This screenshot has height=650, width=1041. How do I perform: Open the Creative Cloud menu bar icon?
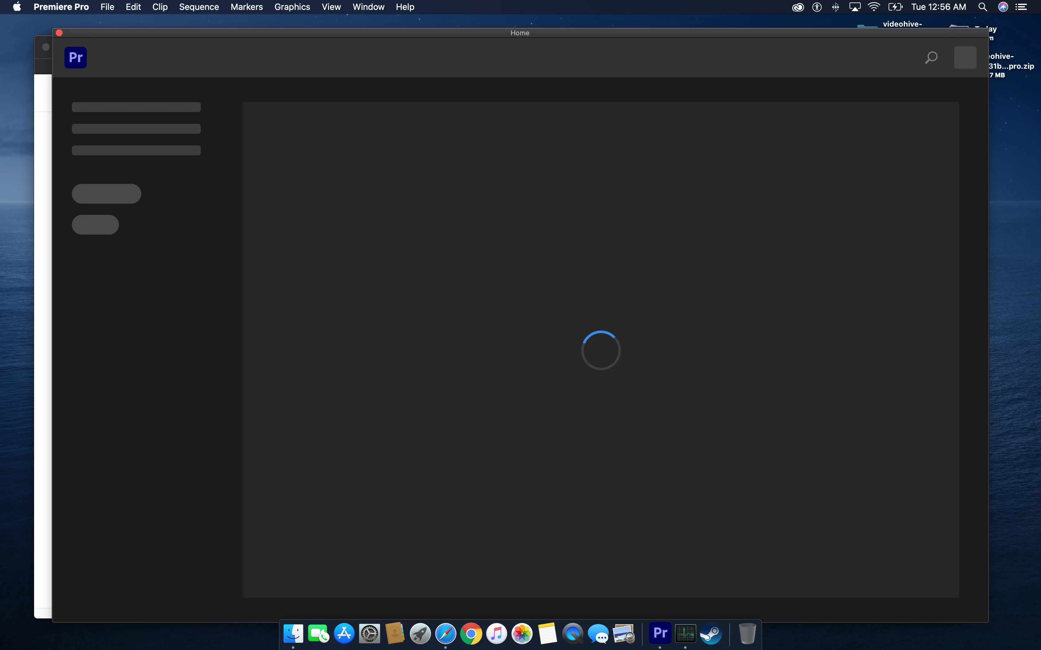797,7
